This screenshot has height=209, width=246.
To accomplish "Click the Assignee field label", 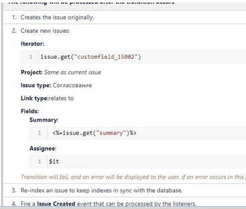I will pos(43,148).
